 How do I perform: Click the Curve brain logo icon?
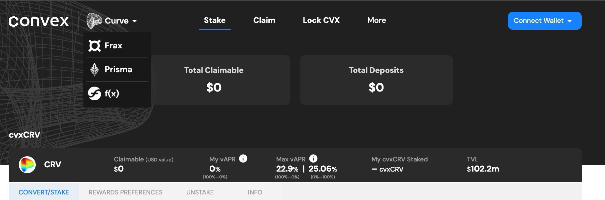(x=94, y=21)
